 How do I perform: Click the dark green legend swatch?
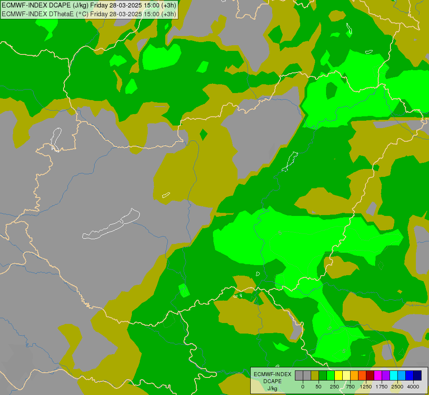pyautogui.click(x=323, y=375)
